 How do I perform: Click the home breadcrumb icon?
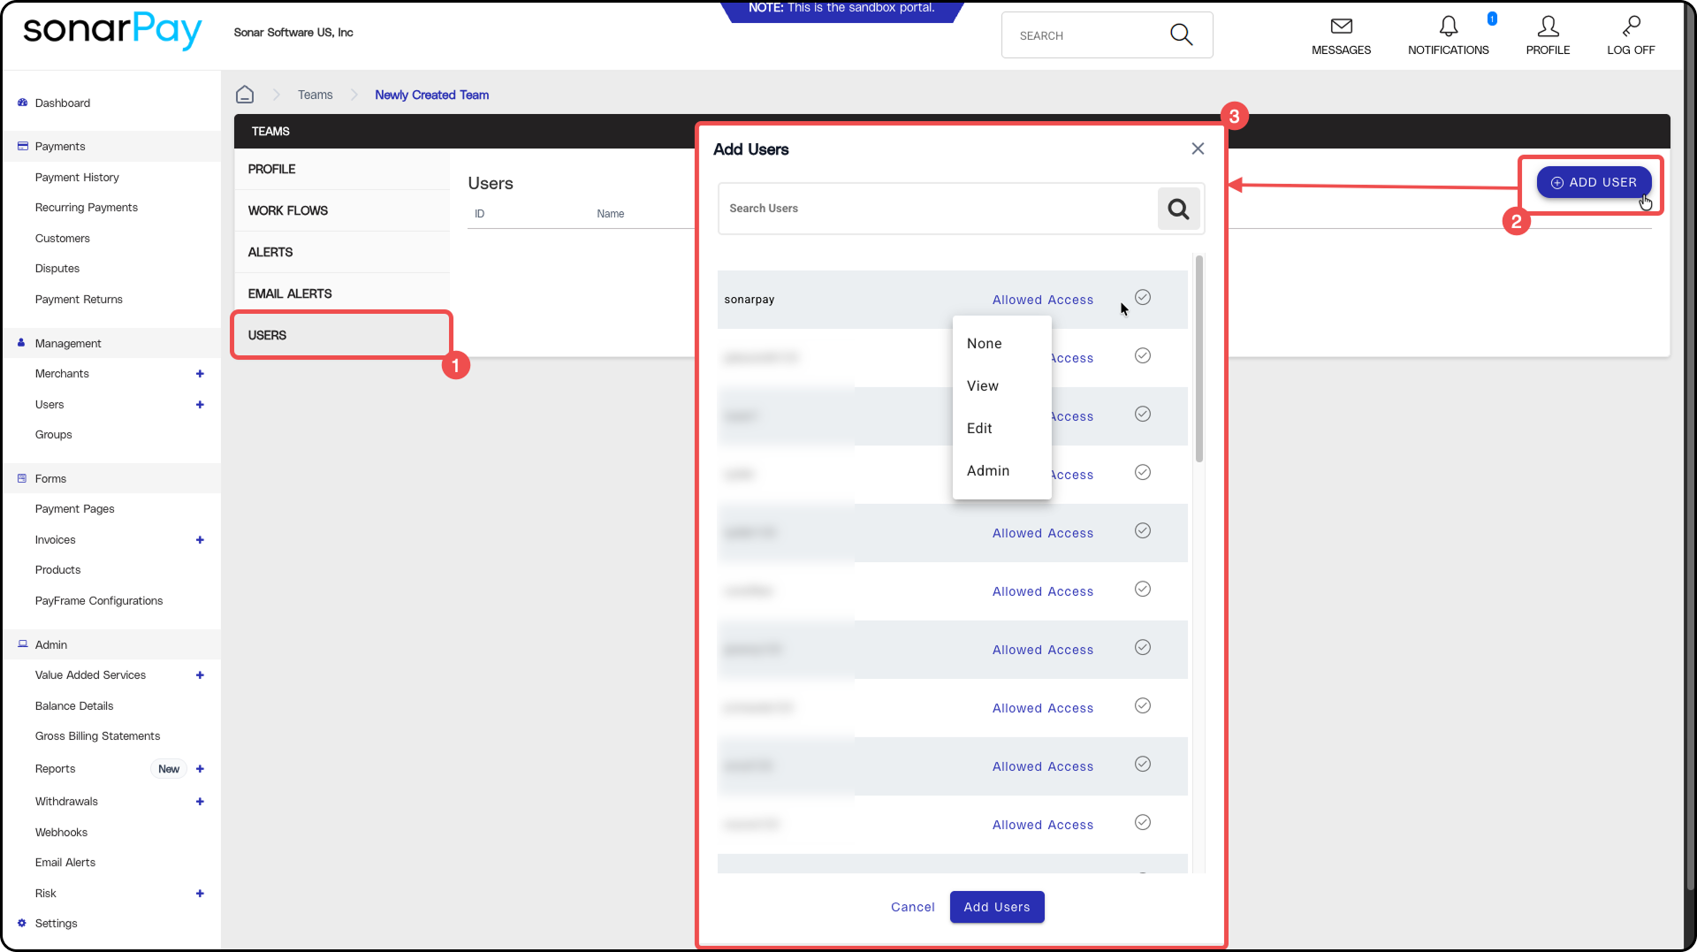[245, 95]
